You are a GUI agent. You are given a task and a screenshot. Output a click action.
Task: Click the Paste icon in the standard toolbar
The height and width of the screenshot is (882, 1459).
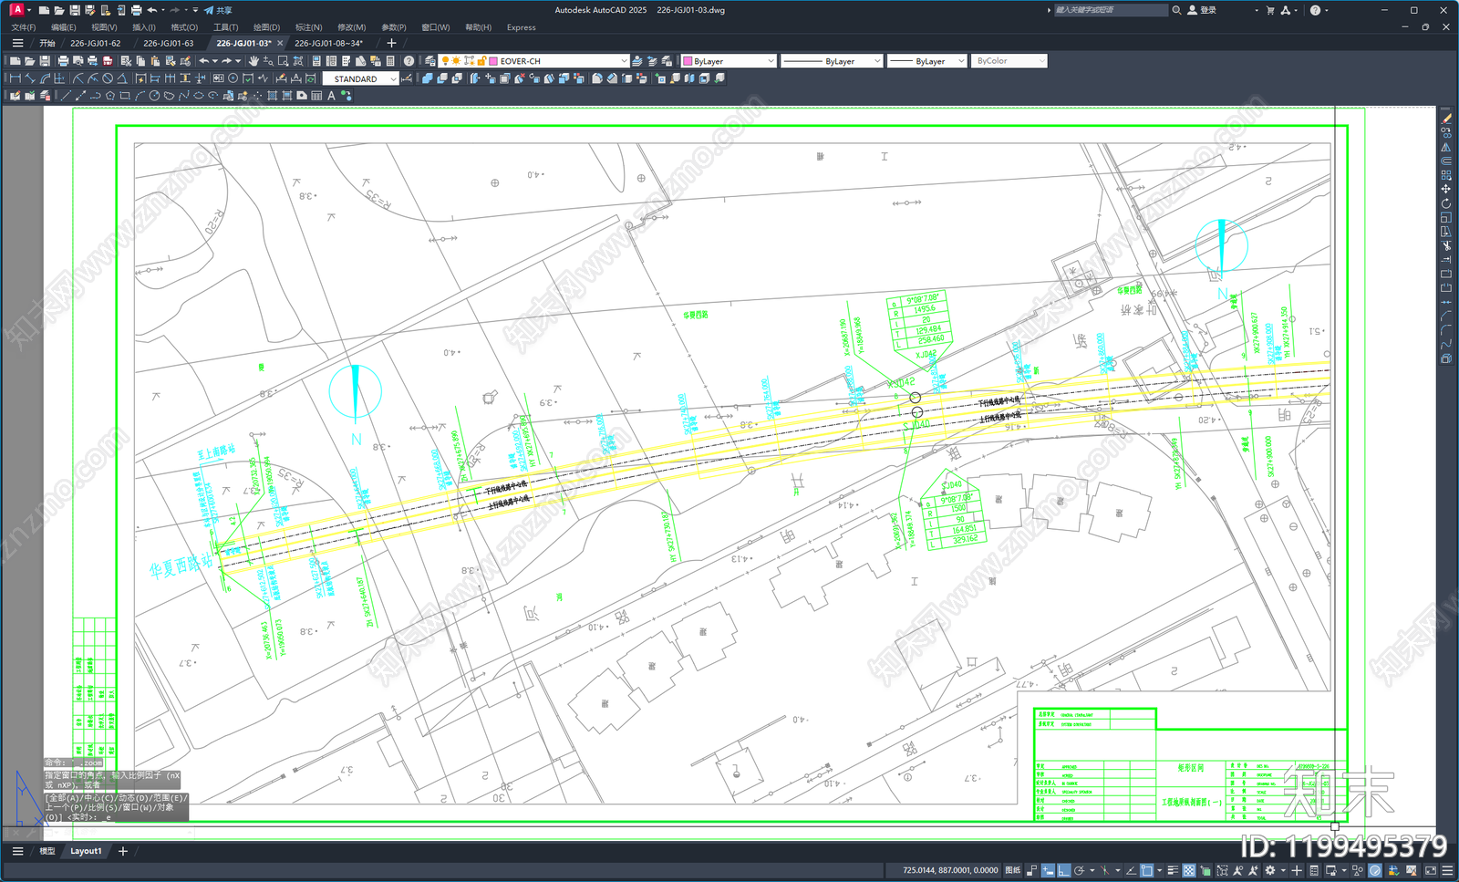[155, 61]
